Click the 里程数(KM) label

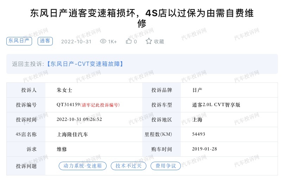158,134
